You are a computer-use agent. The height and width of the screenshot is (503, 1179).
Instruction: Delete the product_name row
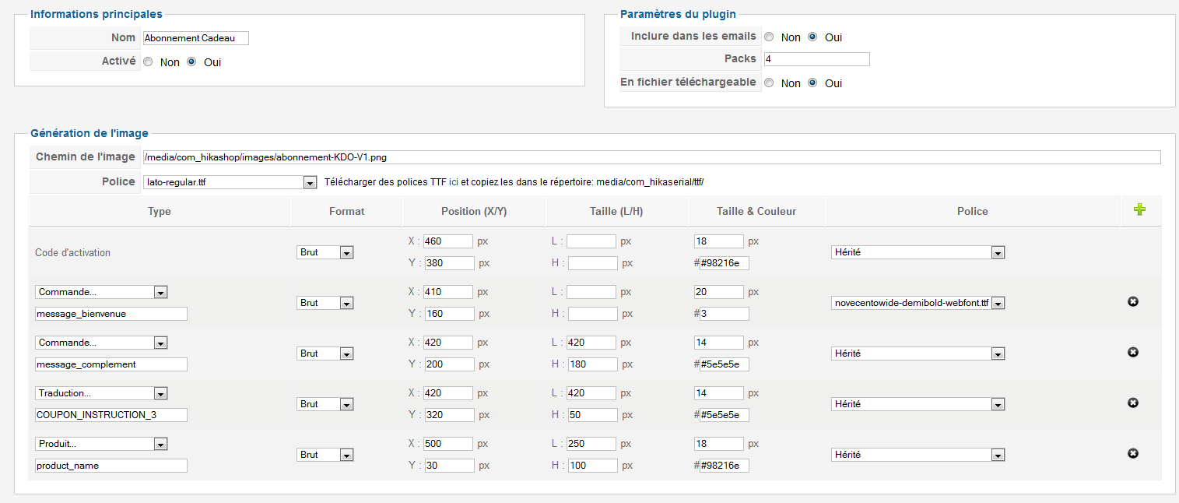coord(1133,453)
